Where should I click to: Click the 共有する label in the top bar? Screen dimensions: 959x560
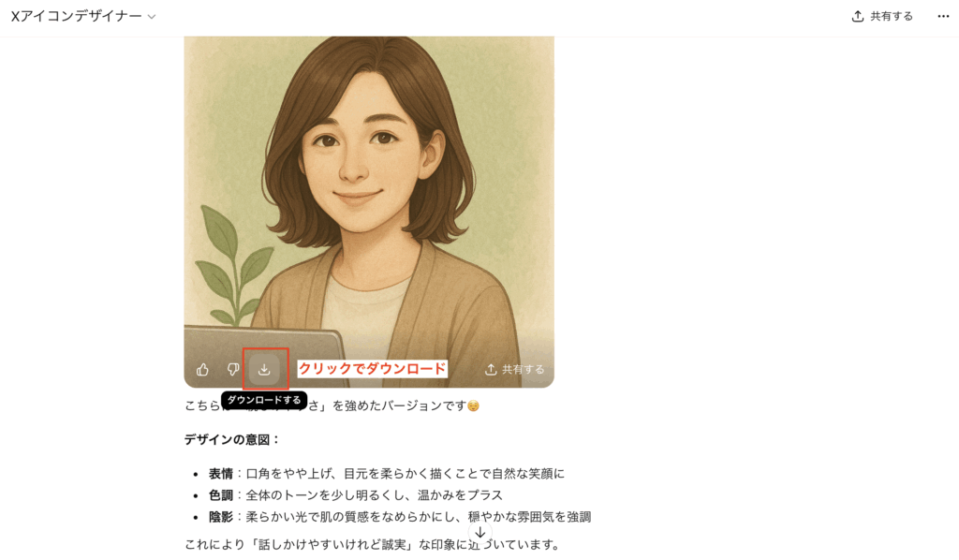click(892, 17)
